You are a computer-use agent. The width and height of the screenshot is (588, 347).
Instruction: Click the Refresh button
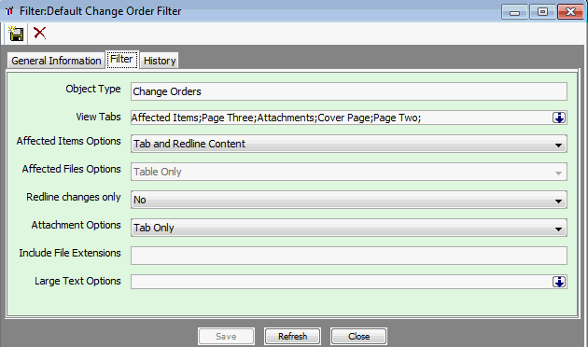pos(292,336)
